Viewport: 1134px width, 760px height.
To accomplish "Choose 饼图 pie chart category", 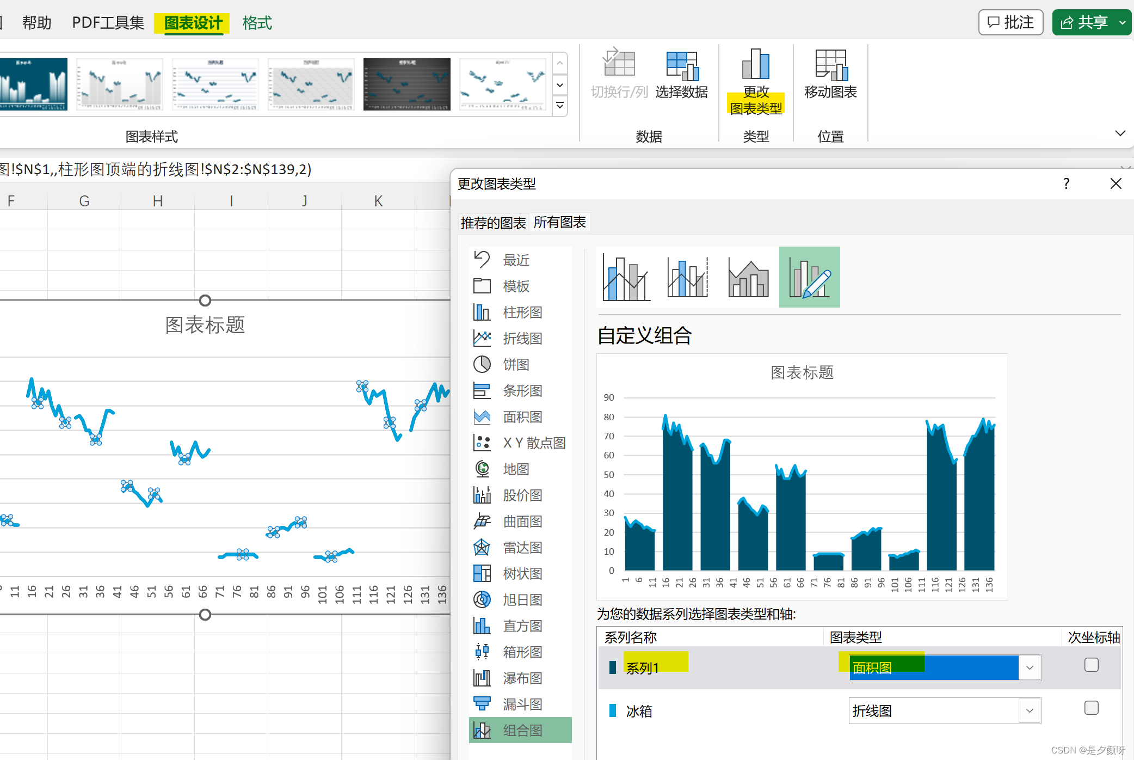I will coord(520,365).
